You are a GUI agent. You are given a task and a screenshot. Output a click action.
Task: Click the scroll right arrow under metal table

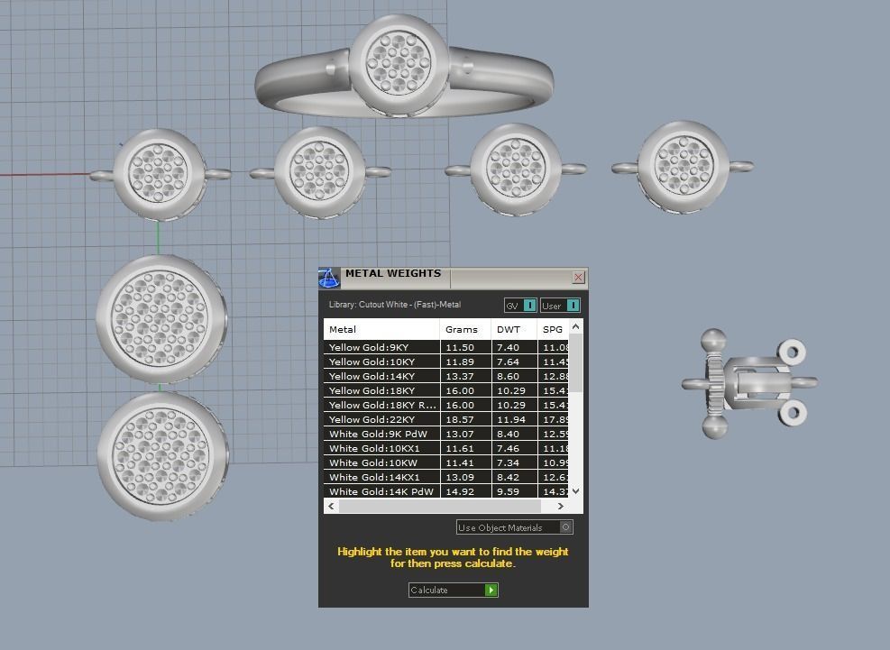[561, 506]
